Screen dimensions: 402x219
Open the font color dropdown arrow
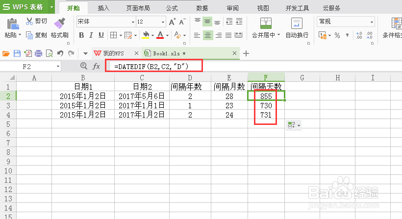[167, 35]
